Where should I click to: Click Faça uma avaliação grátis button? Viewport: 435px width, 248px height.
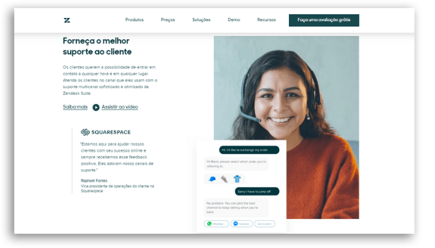[x=324, y=20]
